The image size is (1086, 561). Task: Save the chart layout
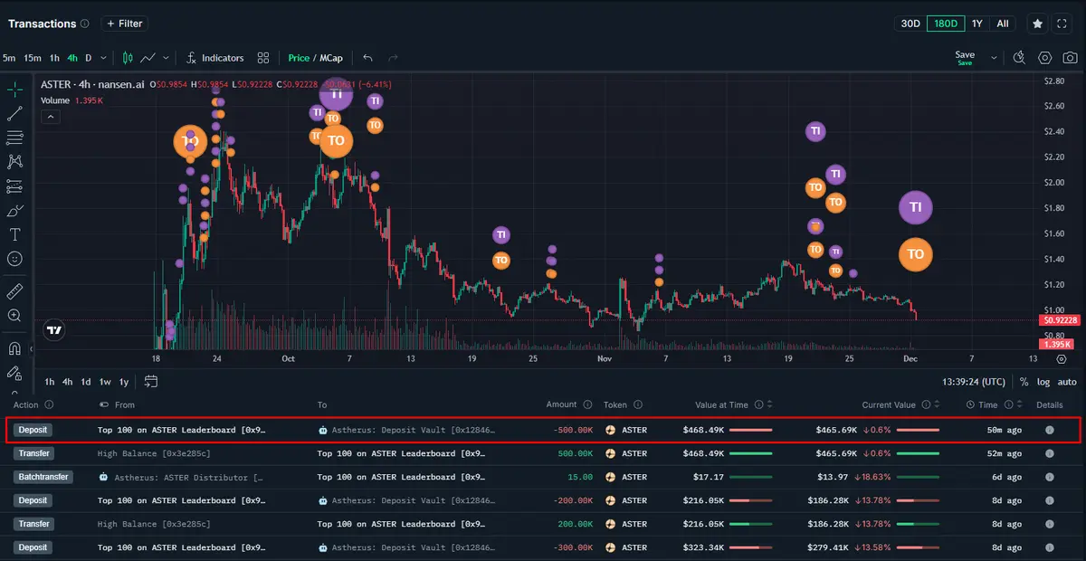[965, 58]
